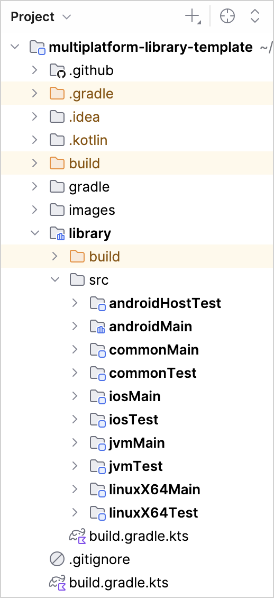Click the Select Opened File crosshair icon
Screen dimensions: 274x598
click(227, 16)
